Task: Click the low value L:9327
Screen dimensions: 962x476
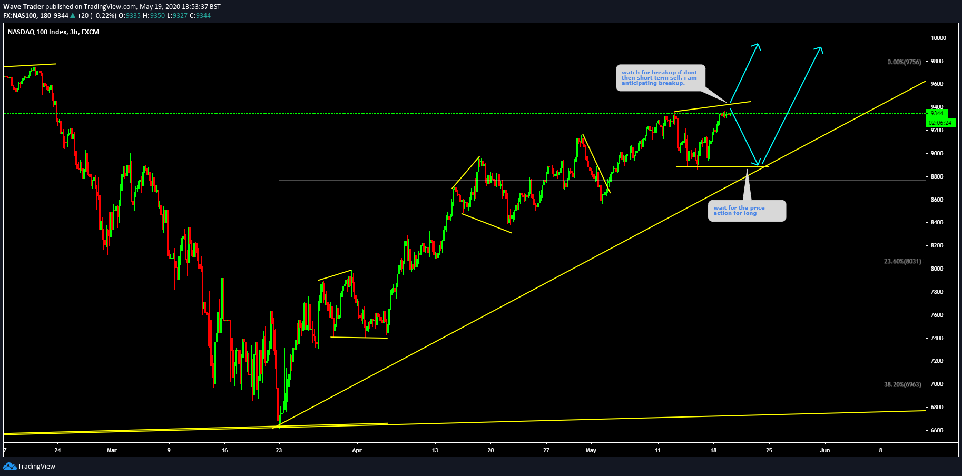Action: pyautogui.click(x=177, y=16)
